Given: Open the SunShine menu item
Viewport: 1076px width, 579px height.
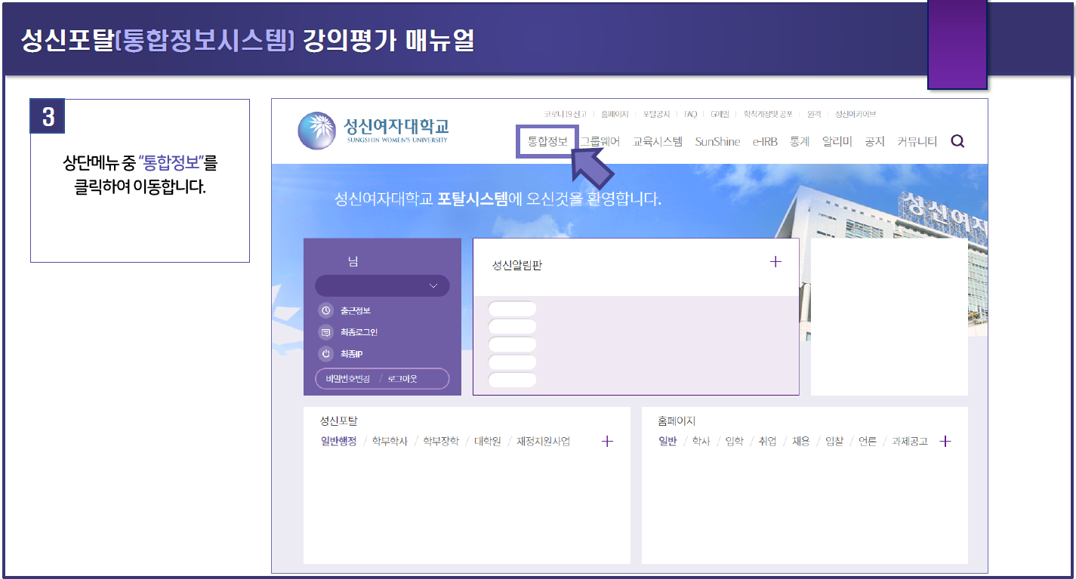Looking at the screenshot, I should click(717, 141).
